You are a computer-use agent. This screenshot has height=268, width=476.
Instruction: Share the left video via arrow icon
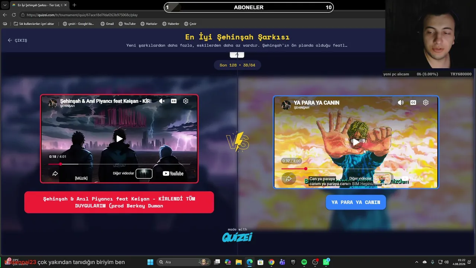(55, 173)
